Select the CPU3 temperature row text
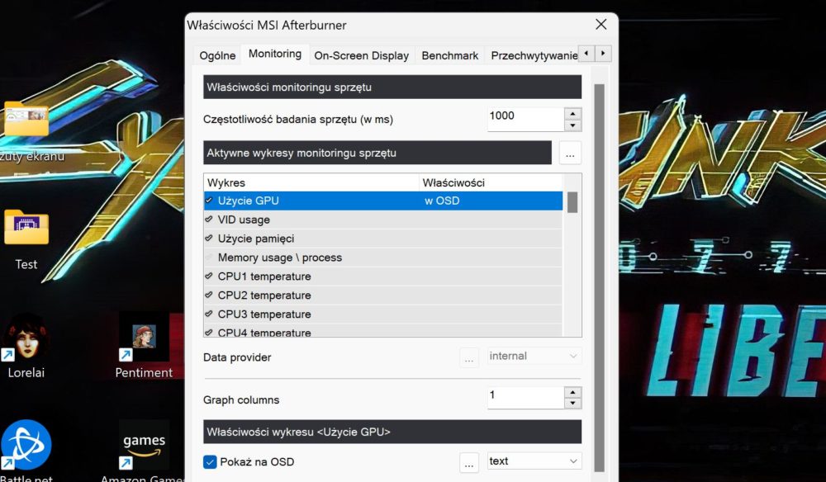The height and width of the screenshot is (482, 826). coord(264,314)
